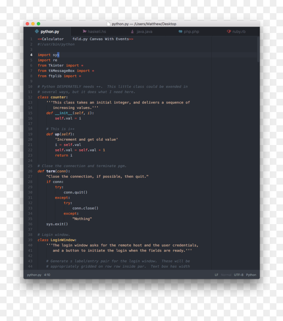This screenshot has width=283, height=321.
Task: Click 'return i' statement
Action: (x=64, y=155)
